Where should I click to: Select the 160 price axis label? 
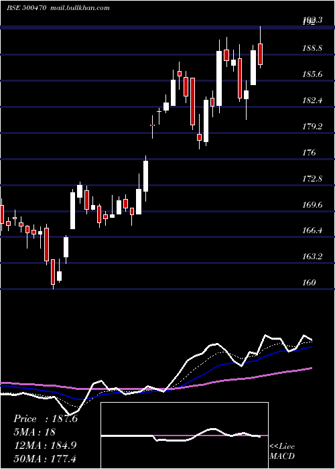click(309, 282)
